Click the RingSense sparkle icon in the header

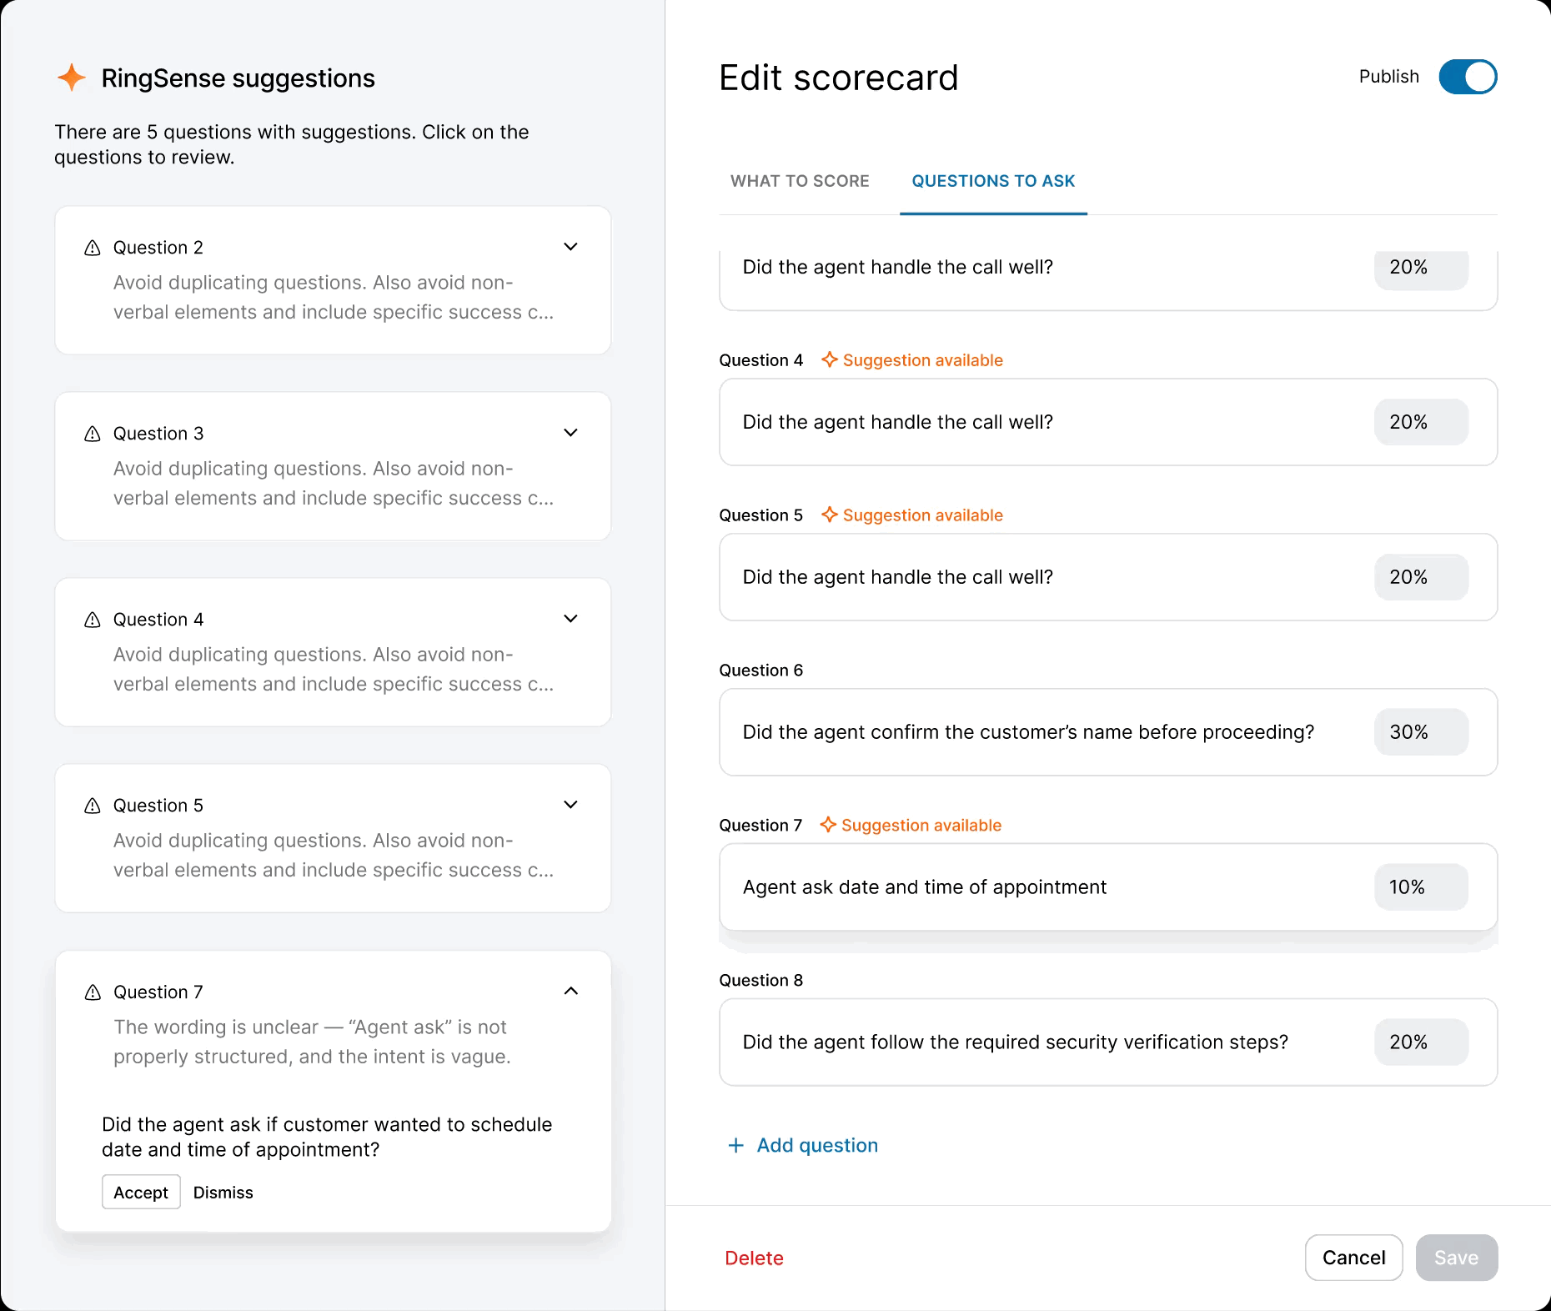[71, 78]
